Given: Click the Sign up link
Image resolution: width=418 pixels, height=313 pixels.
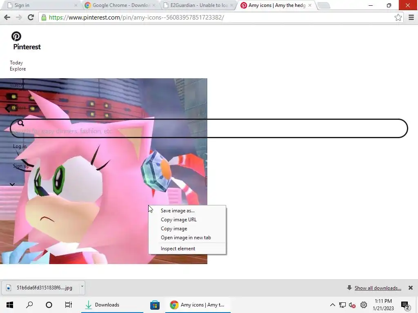Looking at the screenshot, I should click(x=21, y=166).
